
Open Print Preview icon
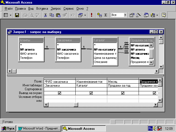31,15
